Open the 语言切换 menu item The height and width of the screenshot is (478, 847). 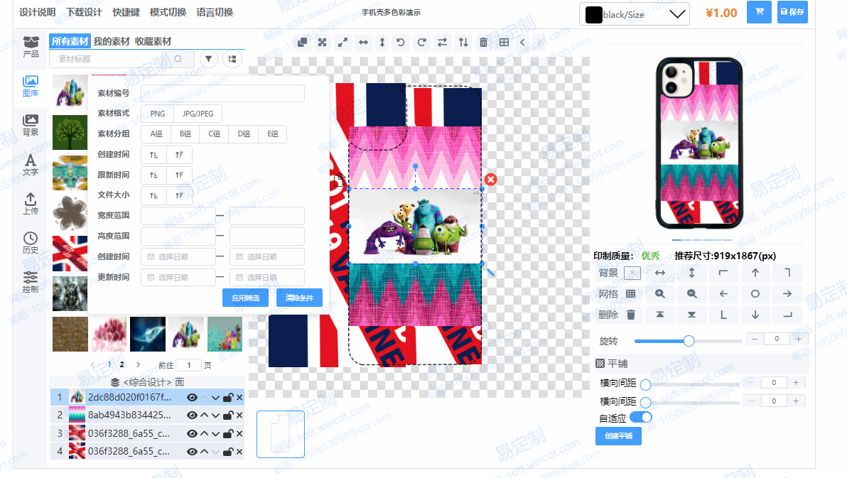tap(215, 12)
